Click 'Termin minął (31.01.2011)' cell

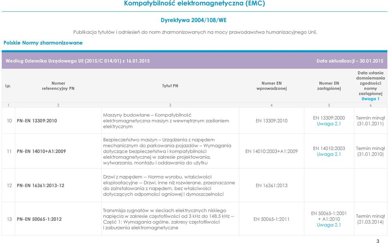(x=370, y=121)
